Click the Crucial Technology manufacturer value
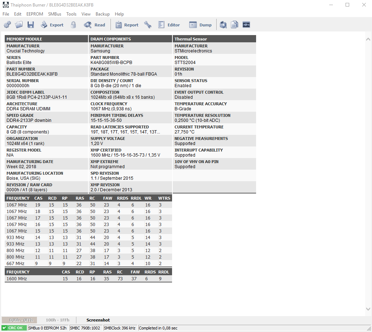372x332 pixels. click(x=26, y=51)
